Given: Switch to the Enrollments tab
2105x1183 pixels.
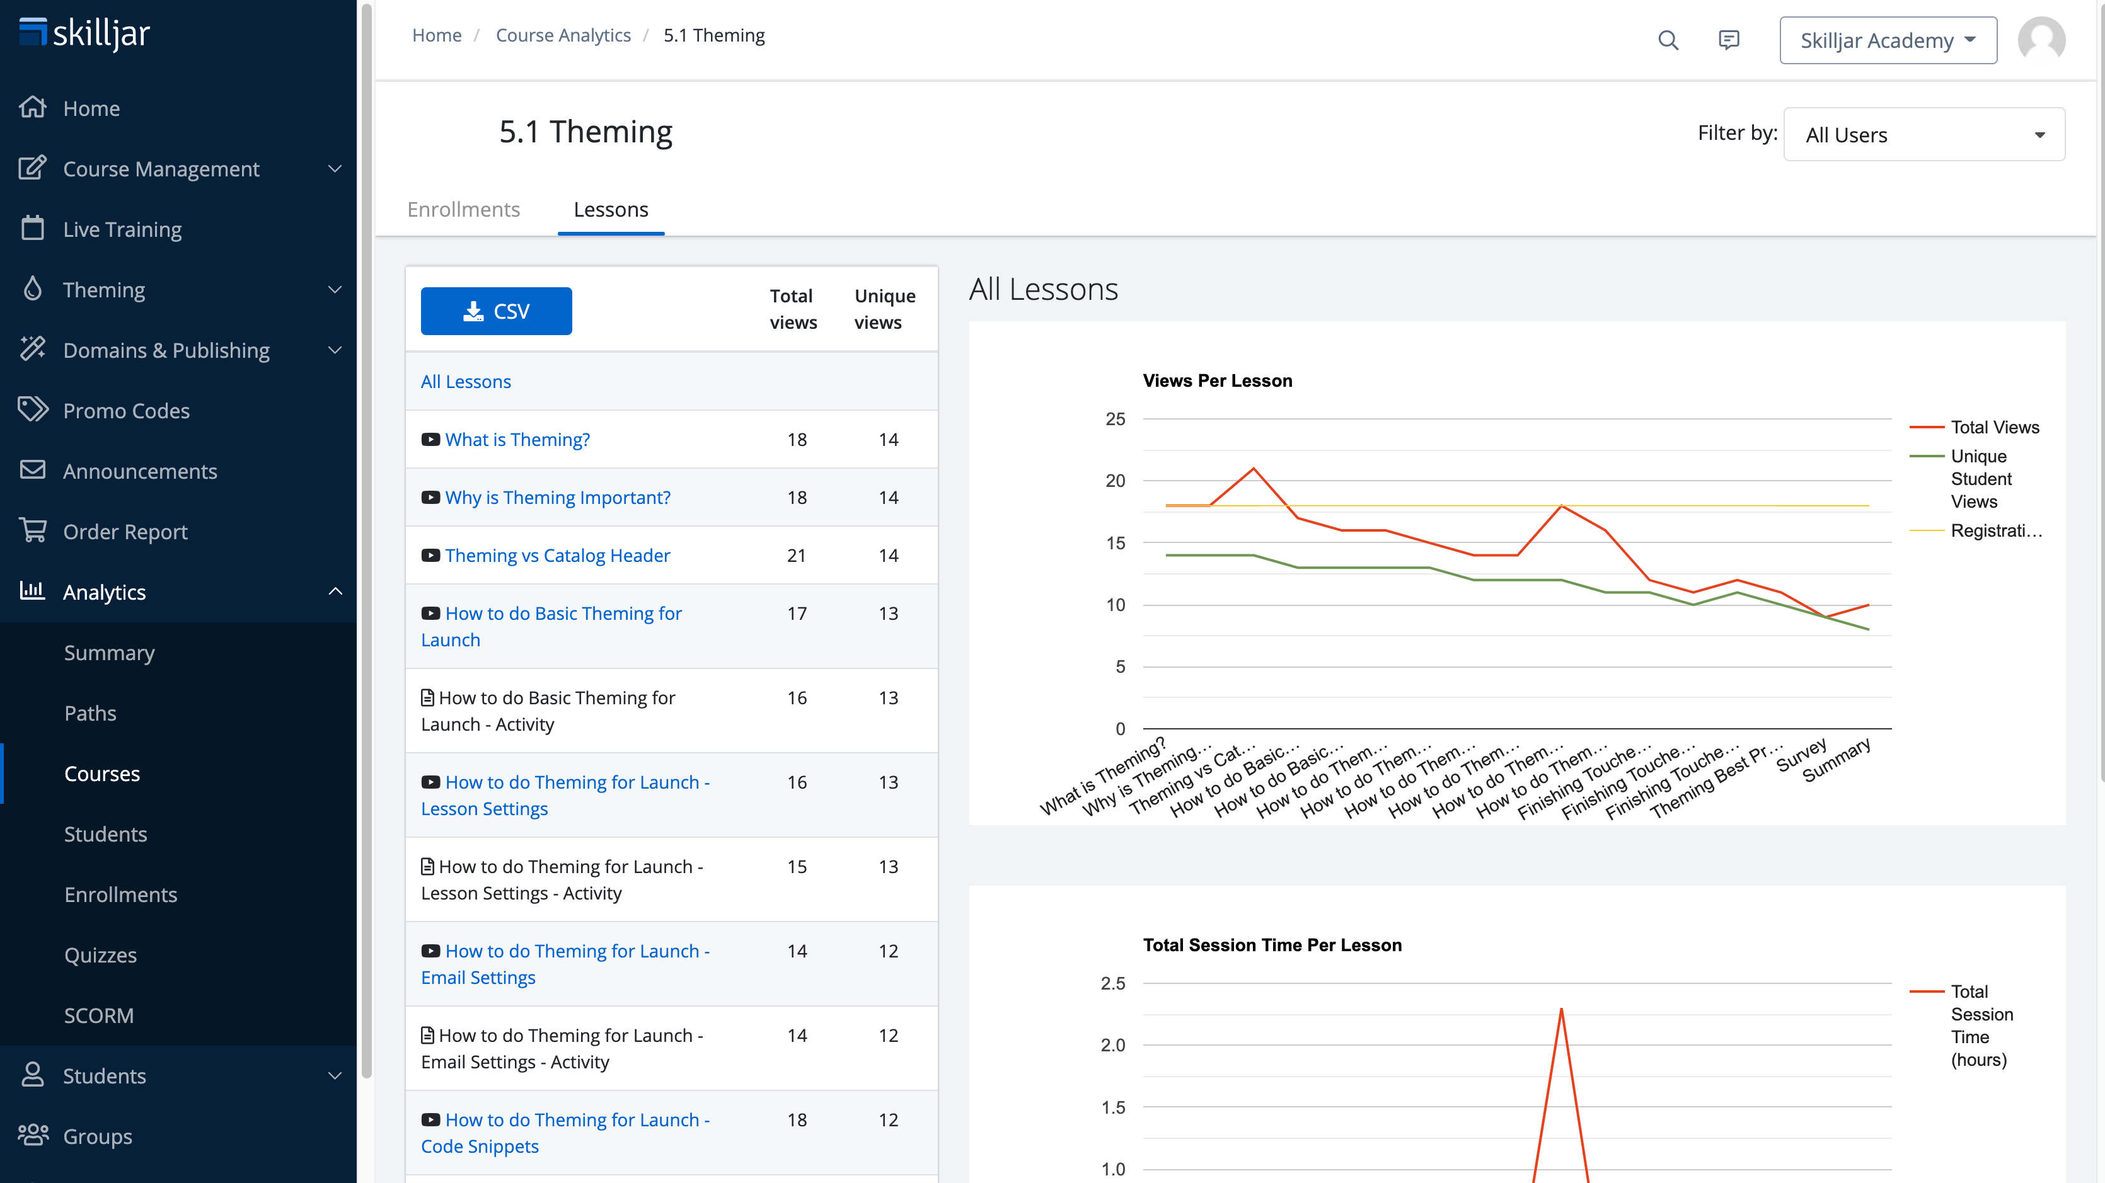Looking at the screenshot, I should pyautogui.click(x=463, y=209).
